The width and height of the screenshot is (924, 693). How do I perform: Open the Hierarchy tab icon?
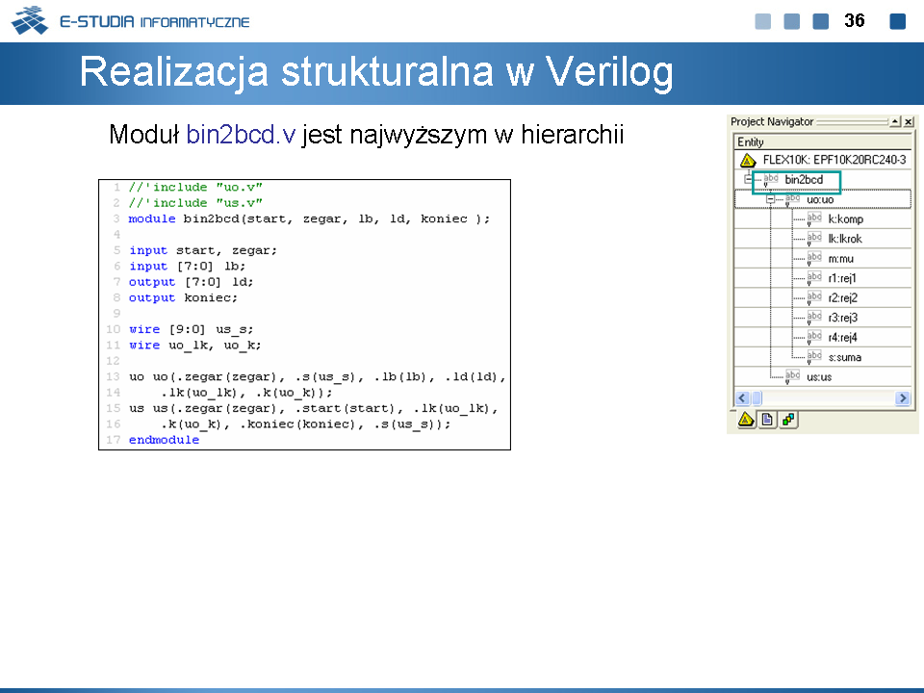tap(746, 420)
